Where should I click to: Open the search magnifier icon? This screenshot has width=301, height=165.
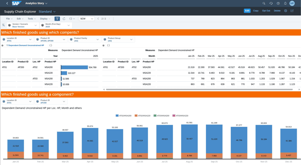(264, 3)
